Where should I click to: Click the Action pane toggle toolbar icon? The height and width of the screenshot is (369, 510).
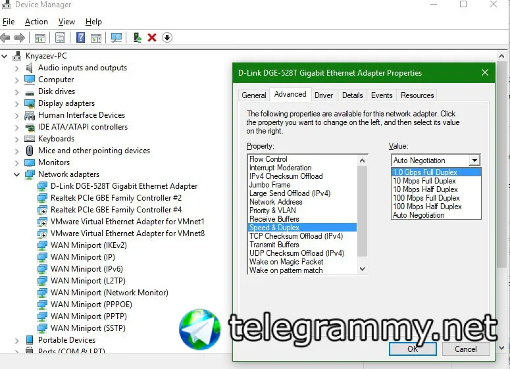coord(96,38)
